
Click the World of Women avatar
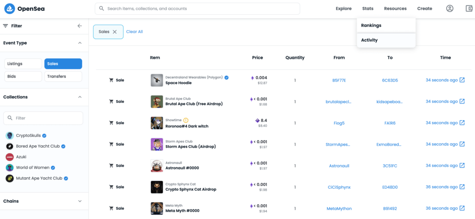pos(10,167)
